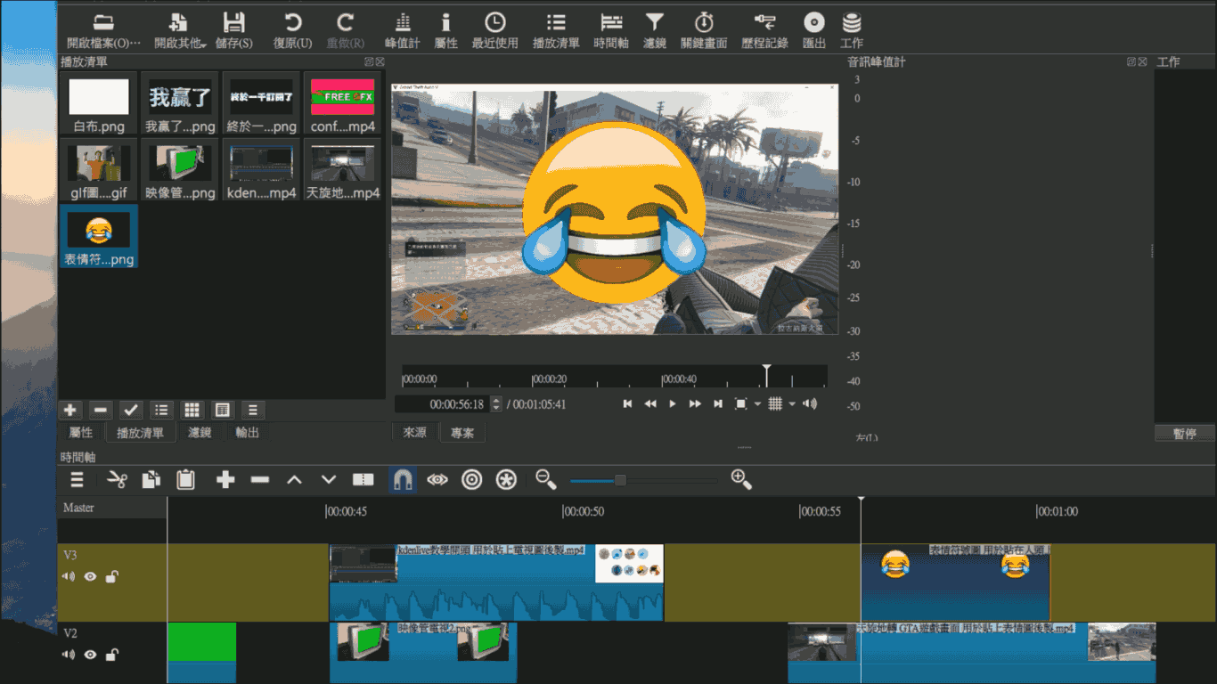The height and width of the screenshot is (684, 1217).
Task: Click the timeline Copy icon
Action: [151, 480]
